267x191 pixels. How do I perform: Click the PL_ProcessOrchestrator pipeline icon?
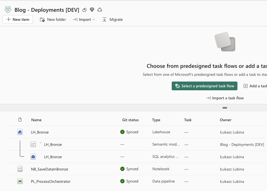(x=20, y=181)
